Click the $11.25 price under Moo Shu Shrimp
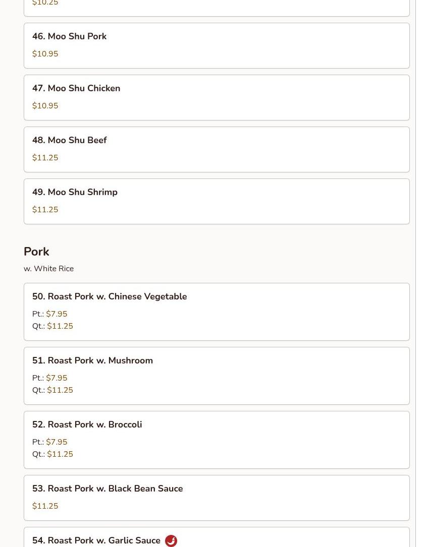 45,210
